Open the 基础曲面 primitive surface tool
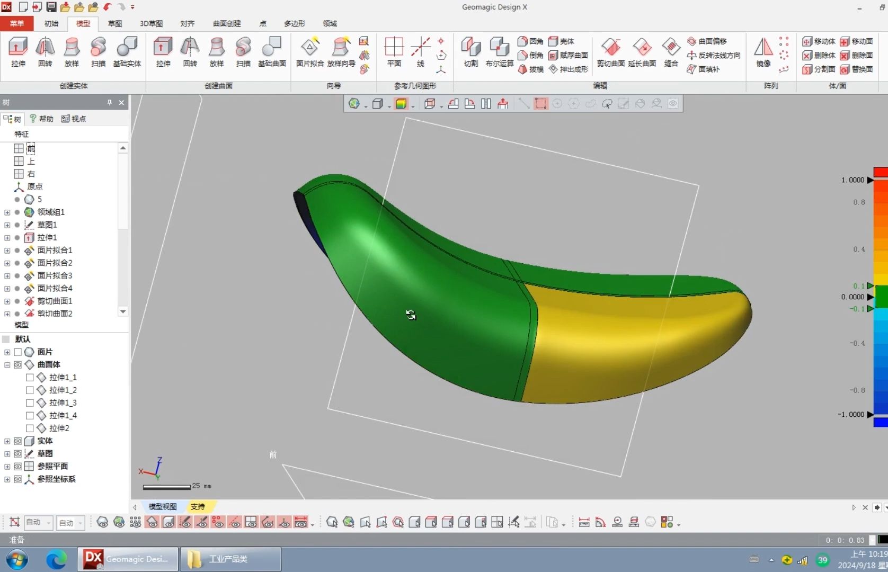888x572 pixels. coord(272,52)
